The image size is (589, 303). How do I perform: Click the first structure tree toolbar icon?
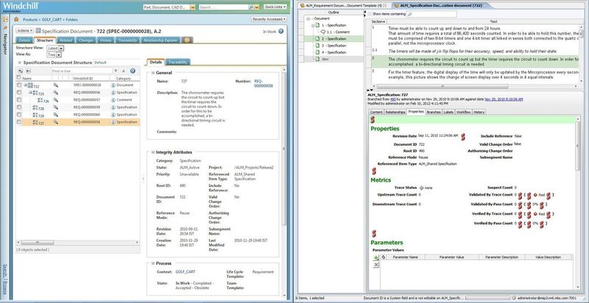point(19,71)
